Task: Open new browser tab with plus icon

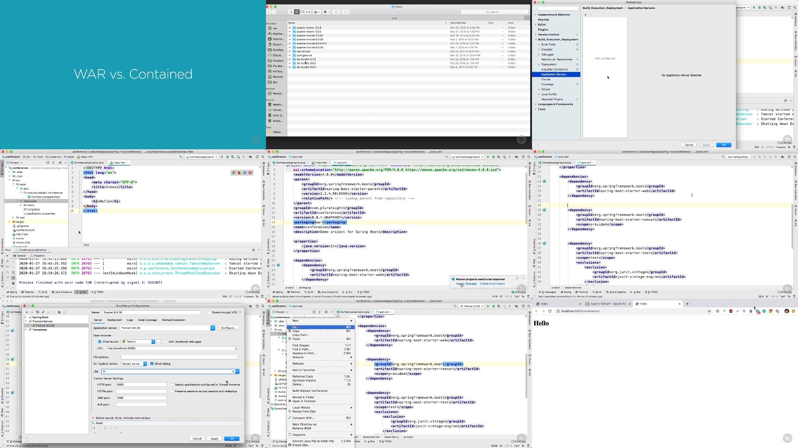Action: pyautogui.click(x=688, y=304)
